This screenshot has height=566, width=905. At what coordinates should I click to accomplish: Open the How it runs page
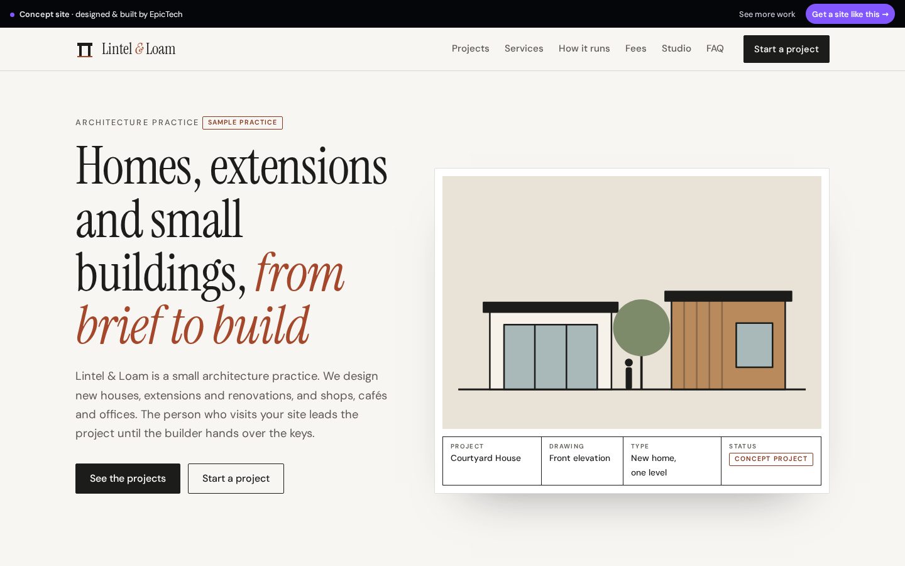584,48
